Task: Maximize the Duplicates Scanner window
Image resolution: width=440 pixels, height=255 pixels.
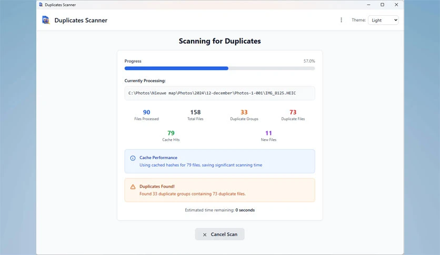Action: pyautogui.click(x=382, y=5)
